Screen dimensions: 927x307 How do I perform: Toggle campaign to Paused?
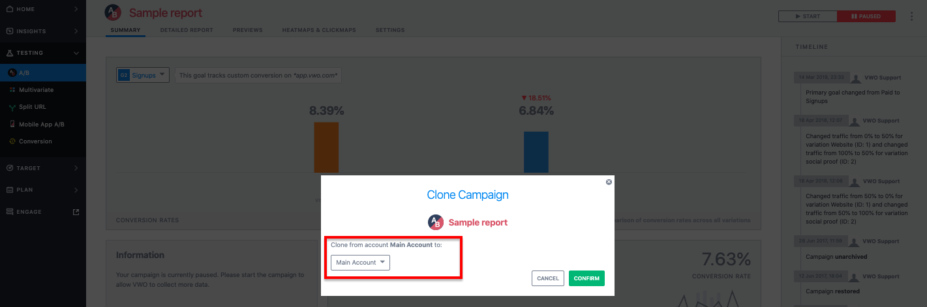point(866,16)
